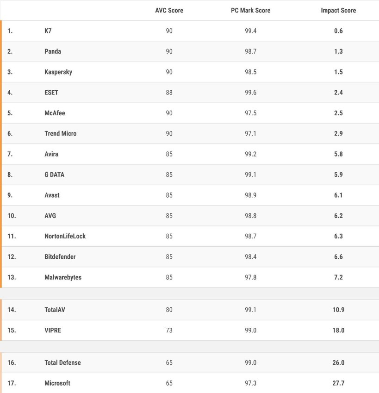Click the Bitdefender product name
Screen dimensions: 379x393
click(60, 256)
